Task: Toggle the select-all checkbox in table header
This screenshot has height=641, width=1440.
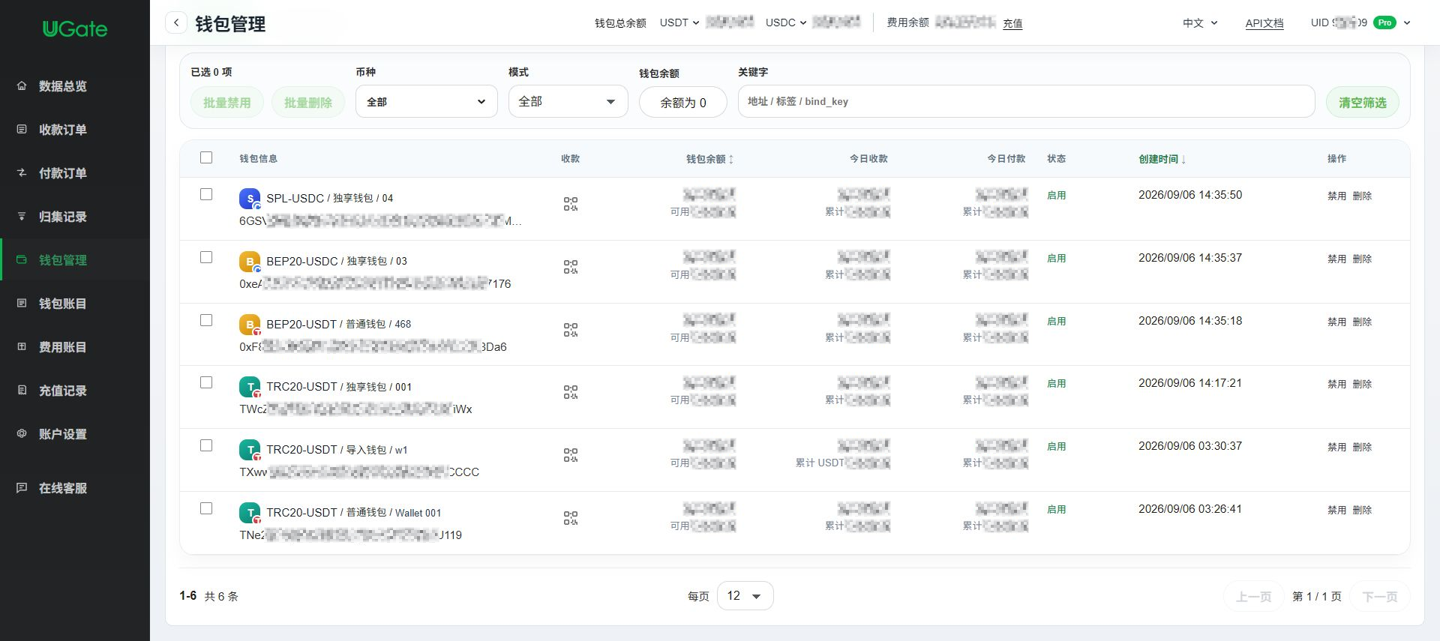Action: tap(206, 157)
